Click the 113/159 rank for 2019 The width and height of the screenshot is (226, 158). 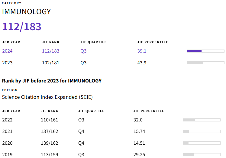pos(49,154)
